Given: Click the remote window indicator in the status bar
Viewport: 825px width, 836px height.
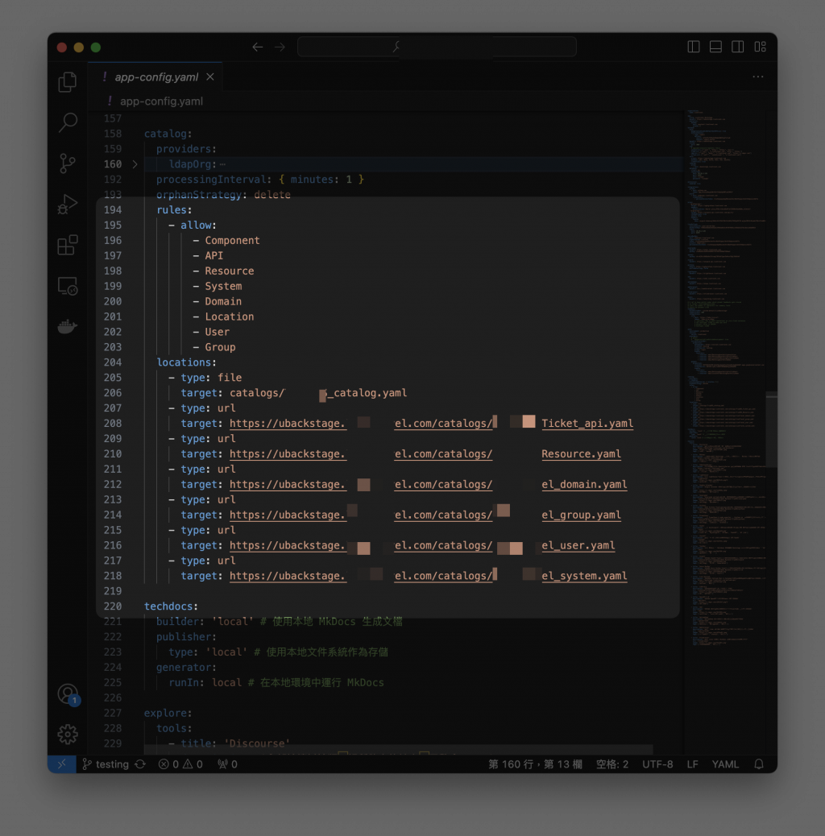Looking at the screenshot, I should click(62, 764).
